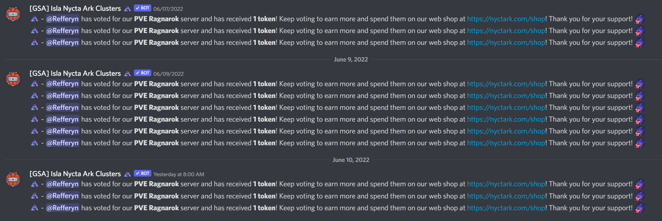Click the ARK triangle emoji on the Yesterday message
Image resolution: width=662 pixels, height=221 pixels.
[35, 184]
